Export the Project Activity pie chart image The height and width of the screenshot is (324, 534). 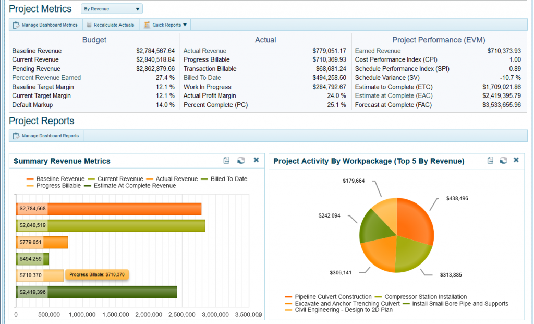(x=489, y=160)
